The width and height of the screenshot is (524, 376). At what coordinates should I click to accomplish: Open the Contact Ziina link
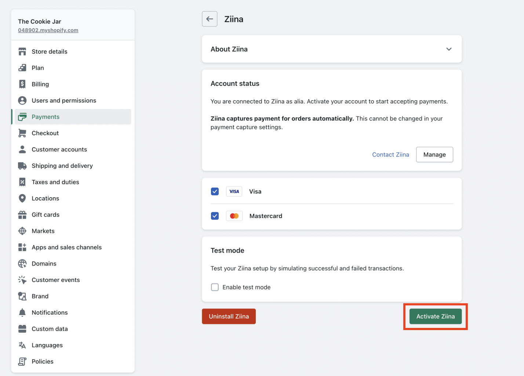pos(390,155)
